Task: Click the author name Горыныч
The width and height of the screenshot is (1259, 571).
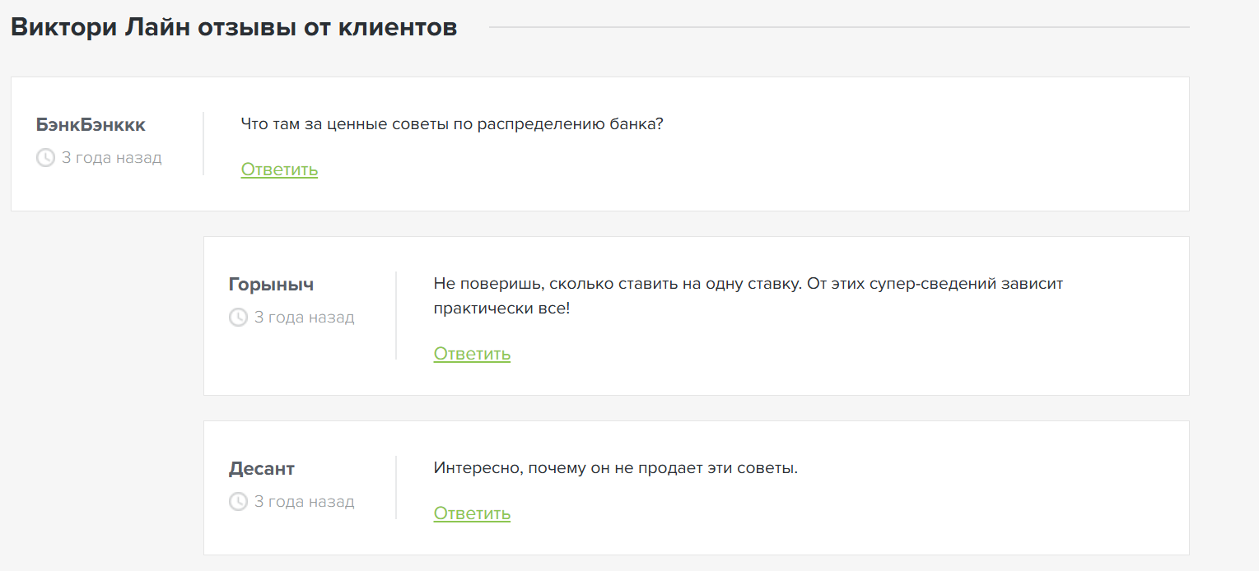Action: click(x=271, y=284)
